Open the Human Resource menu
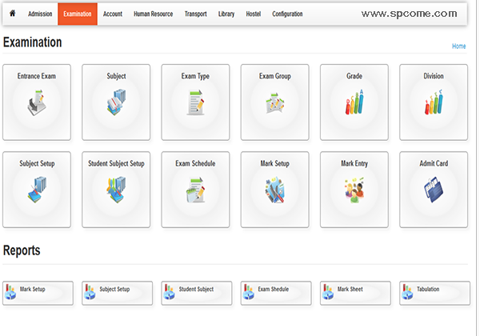The height and width of the screenshot is (336, 480). coord(153,14)
